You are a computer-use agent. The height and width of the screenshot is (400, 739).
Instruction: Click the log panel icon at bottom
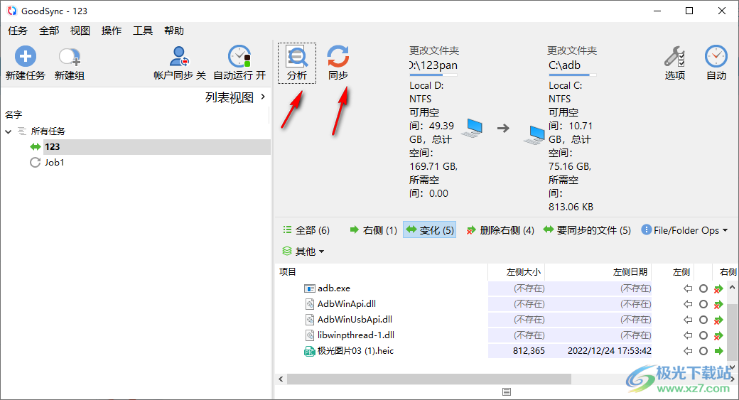pos(507,392)
